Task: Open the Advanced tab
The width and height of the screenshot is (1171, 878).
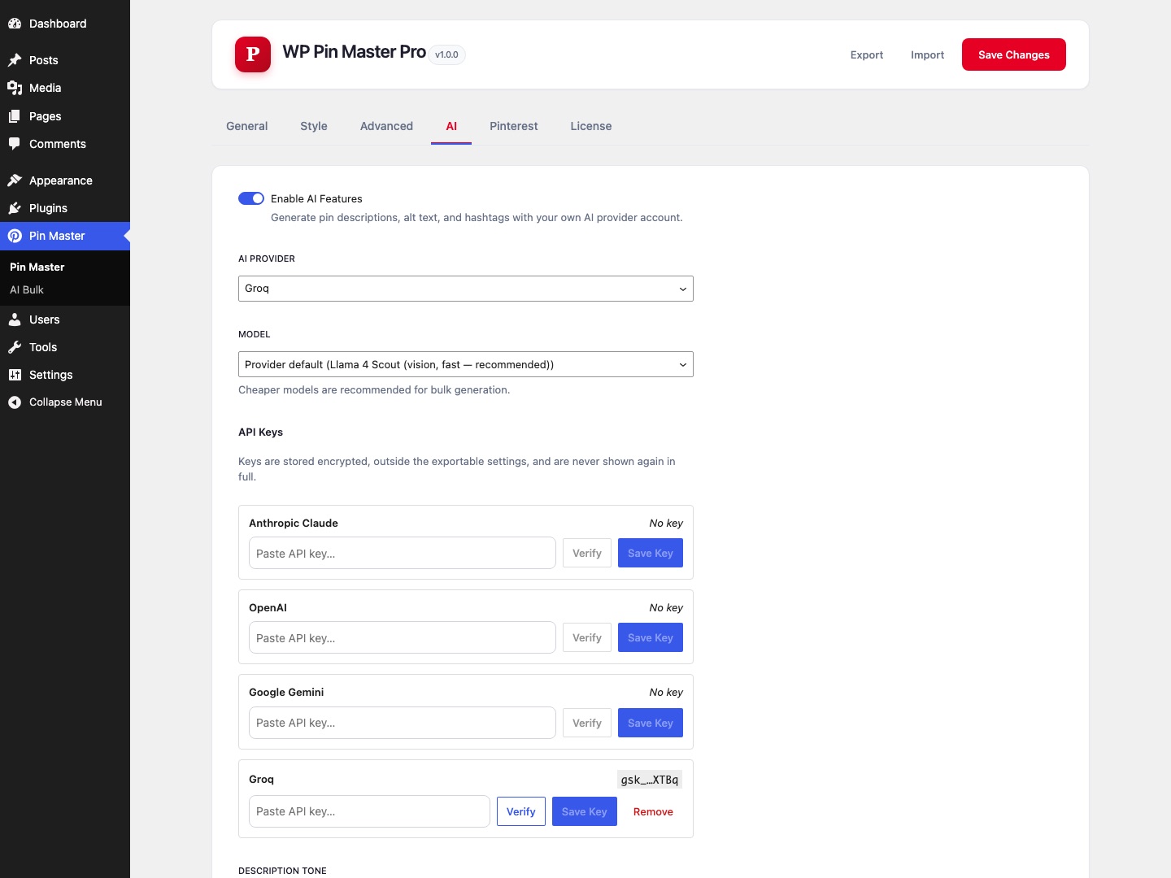Action: tap(386, 126)
